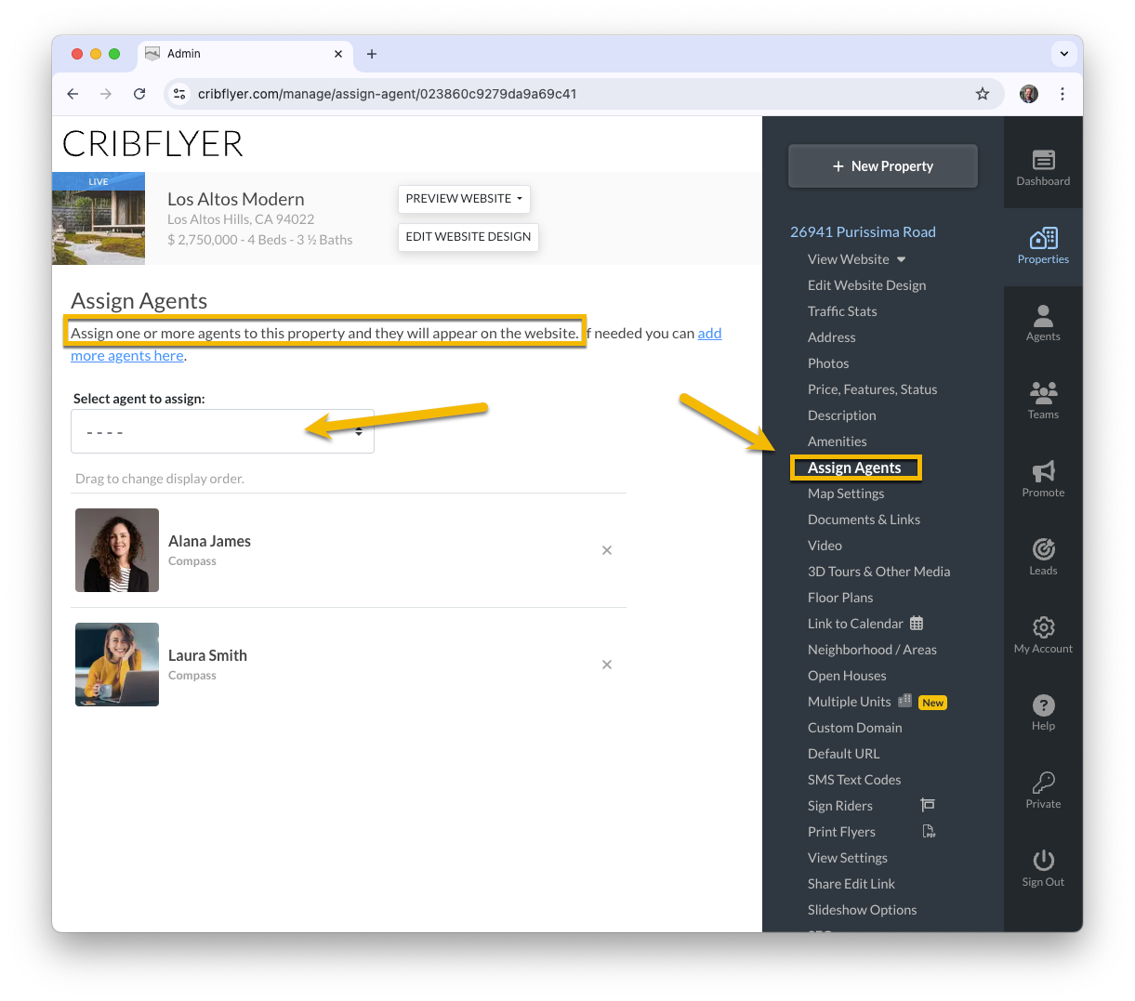
Task: Click the browser address bar URL
Action: point(387,94)
